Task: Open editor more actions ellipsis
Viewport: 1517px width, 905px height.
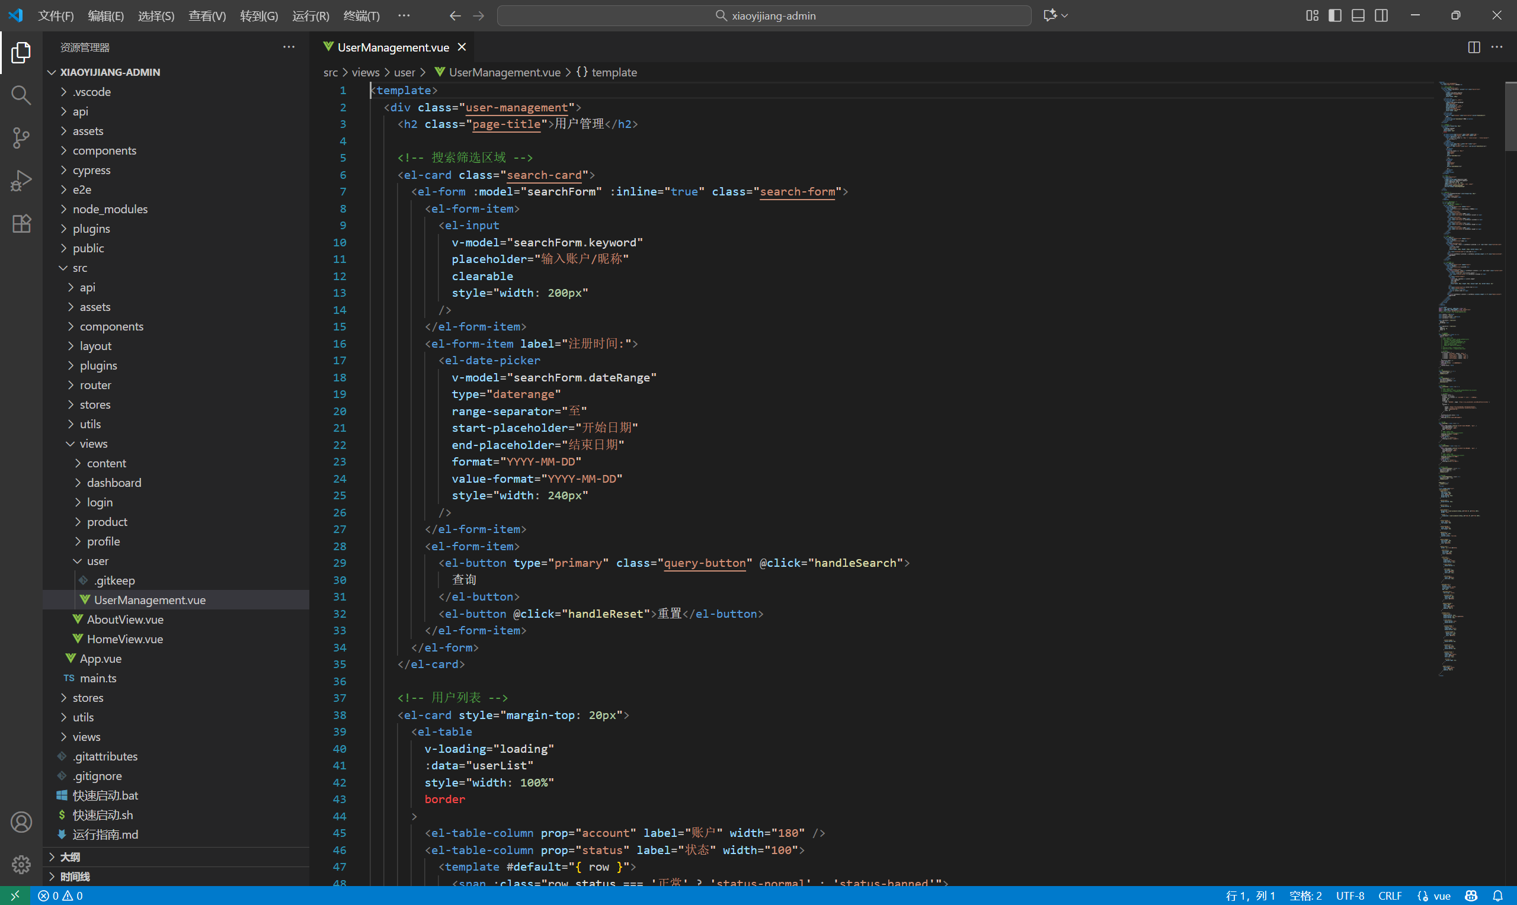Action: pyautogui.click(x=1497, y=47)
